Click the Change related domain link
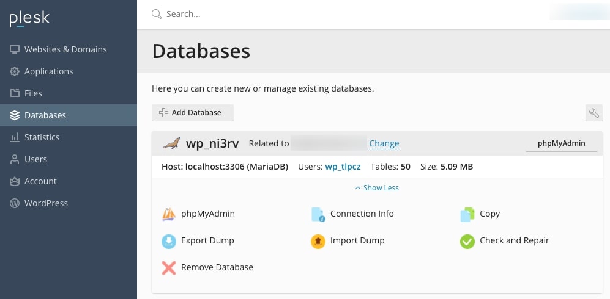610x299 pixels. (384, 144)
